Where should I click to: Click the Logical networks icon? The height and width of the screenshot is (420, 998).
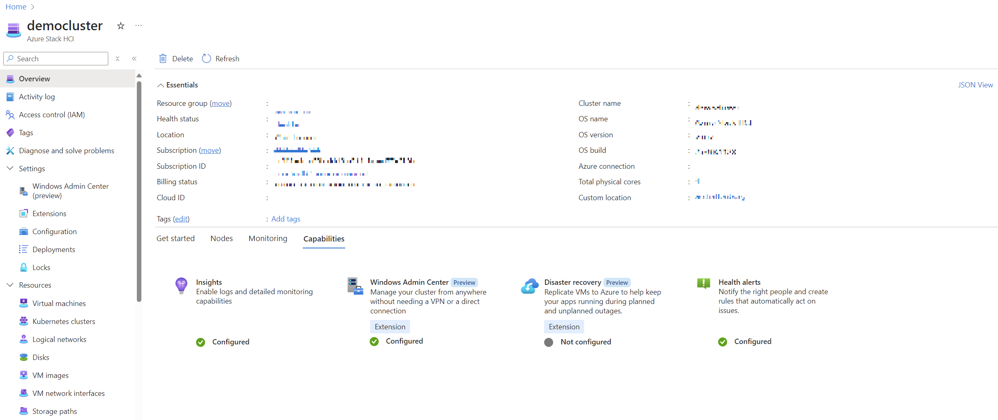coord(24,340)
